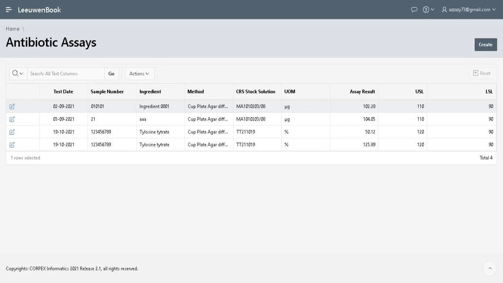This screenshot has height=283, width=503.
Task: Click the feedback speech bubble icon
Action: coord(414,9)
